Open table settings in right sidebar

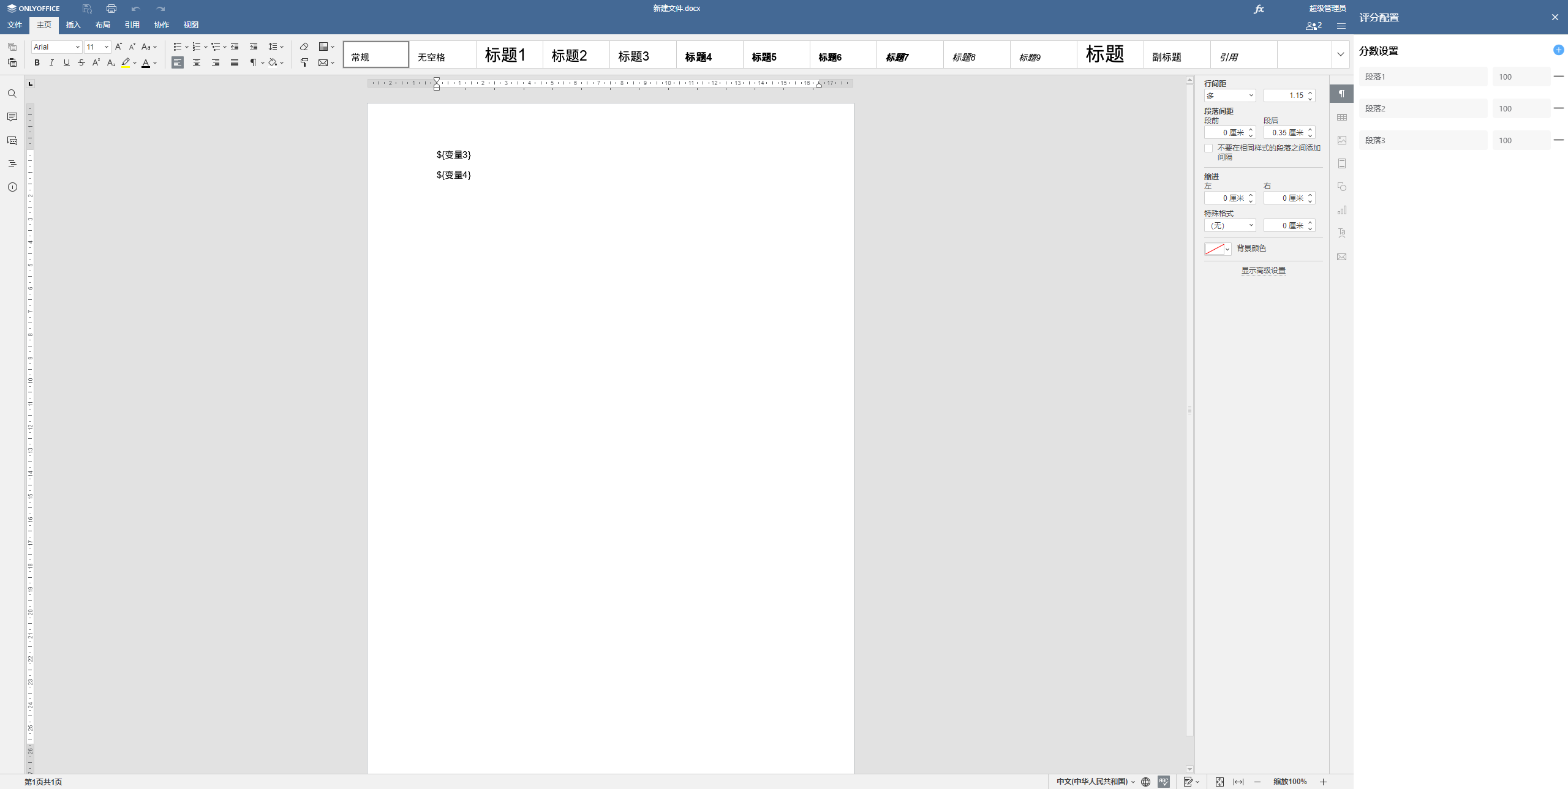tap(1342, 117)
